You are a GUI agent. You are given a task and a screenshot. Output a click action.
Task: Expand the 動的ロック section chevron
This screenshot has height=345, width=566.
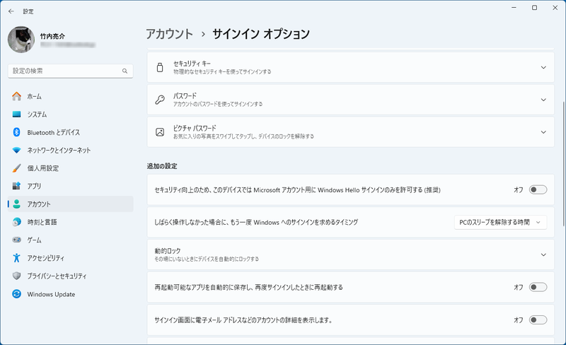click(543, 255)
